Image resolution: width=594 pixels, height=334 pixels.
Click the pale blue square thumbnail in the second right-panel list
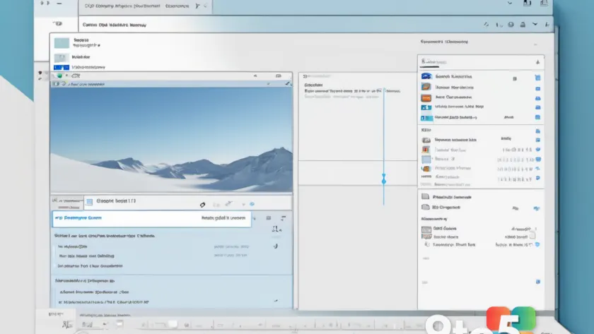[x=426, y=160]
